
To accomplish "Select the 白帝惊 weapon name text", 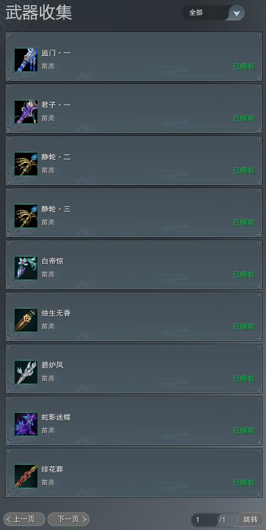I will 53,261.
